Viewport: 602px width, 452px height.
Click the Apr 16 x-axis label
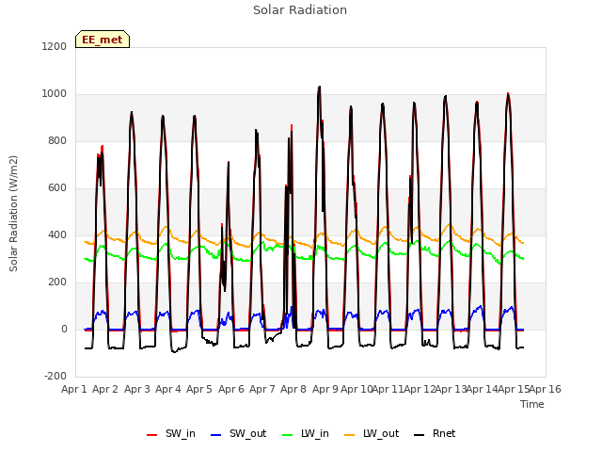coord(546,389)
